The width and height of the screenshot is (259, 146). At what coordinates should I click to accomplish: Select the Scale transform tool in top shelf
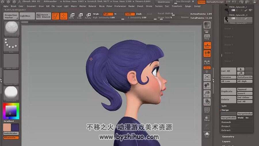[x=80, y=16]
